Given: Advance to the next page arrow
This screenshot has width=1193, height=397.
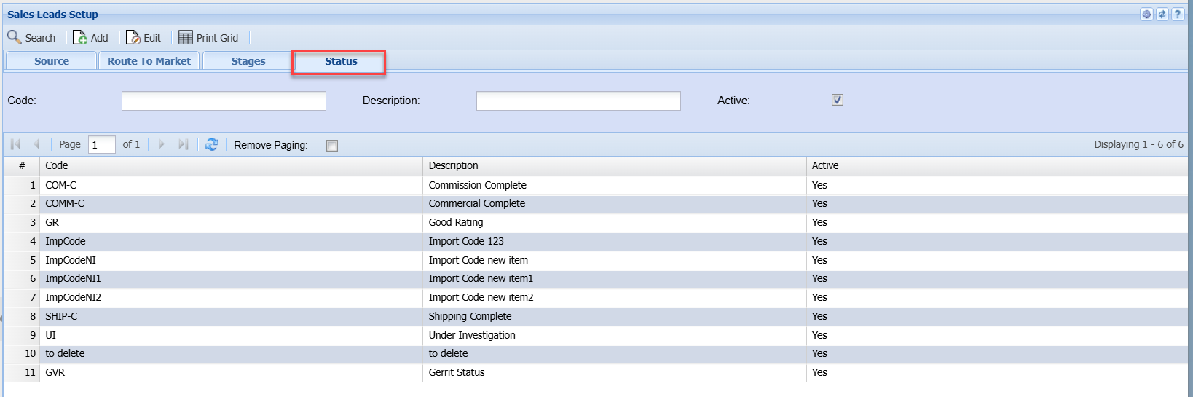Looking at the screenshot, I should [x=162, y=145].
